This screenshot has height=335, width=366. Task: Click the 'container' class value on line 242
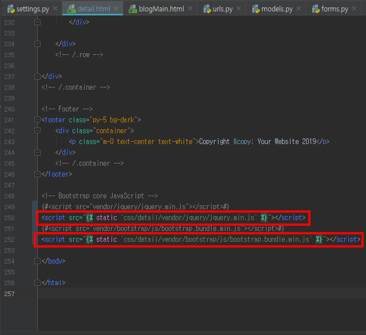(x=112, y=131)
